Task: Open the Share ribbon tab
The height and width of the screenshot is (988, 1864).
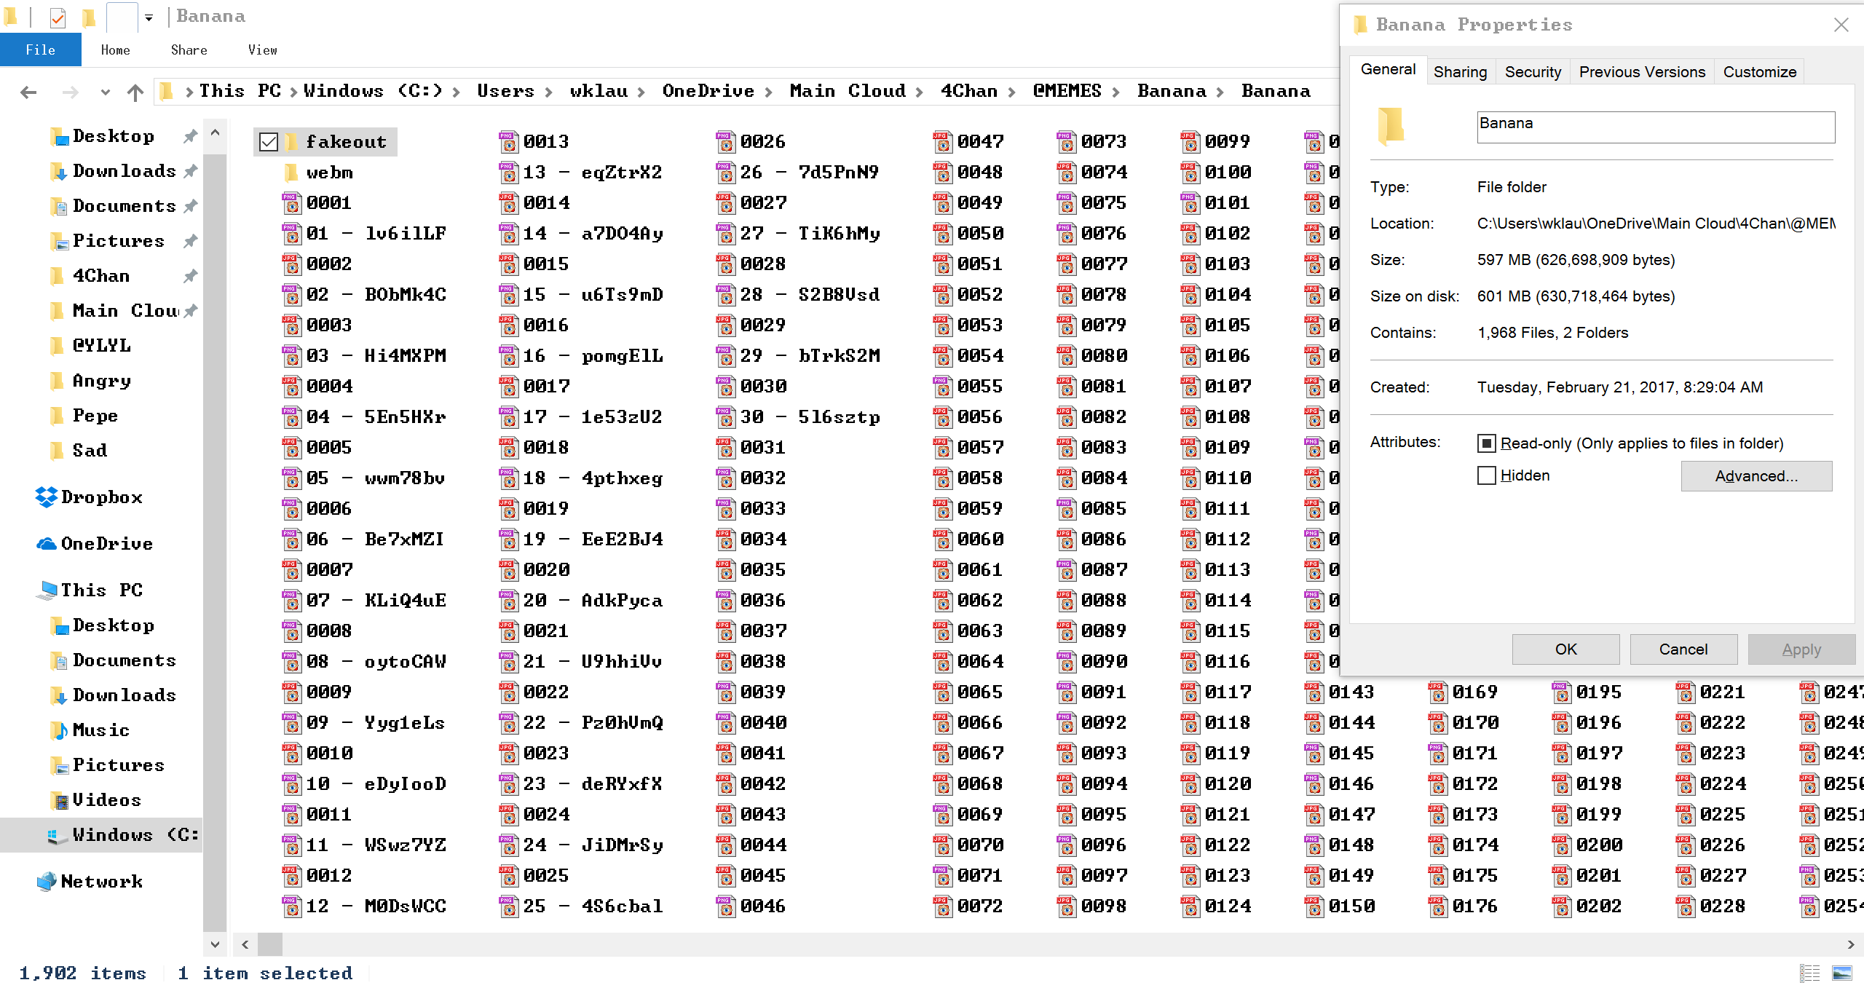Action: point(189,50)
